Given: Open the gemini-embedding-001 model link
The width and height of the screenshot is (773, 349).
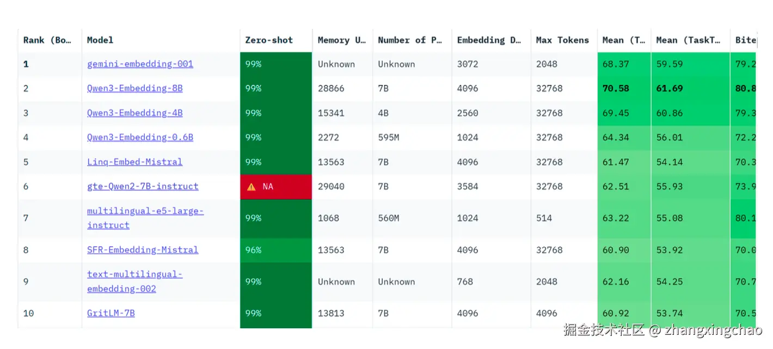Looking at the screenshot, I should pos(140,64).
